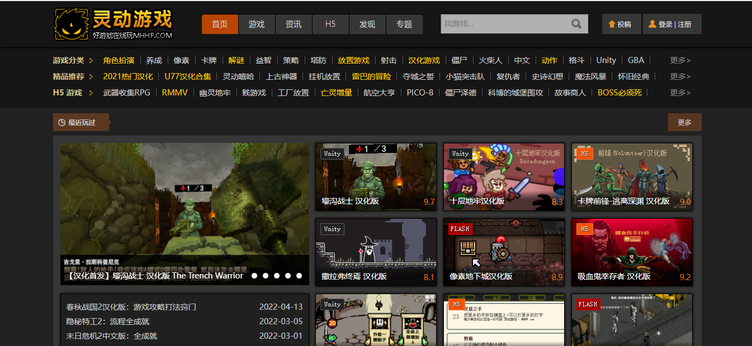
Task: Click FLASH badge on 像素地下城 card
Action: coord(460,229)
